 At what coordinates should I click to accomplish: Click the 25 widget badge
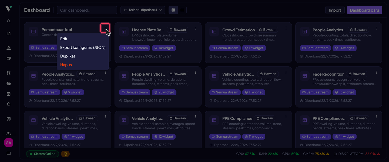pos(164,92)
